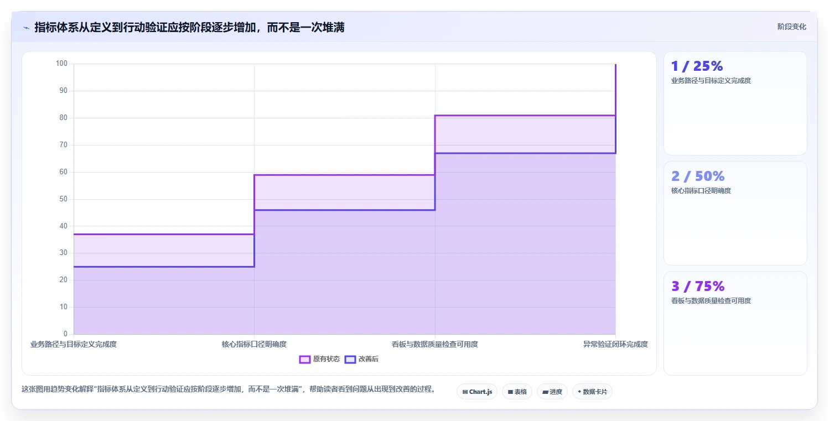Click the card caption 看板与数据质量检查可用度
The height and width of the screenshot is (421, 829).
pos(711,301)
